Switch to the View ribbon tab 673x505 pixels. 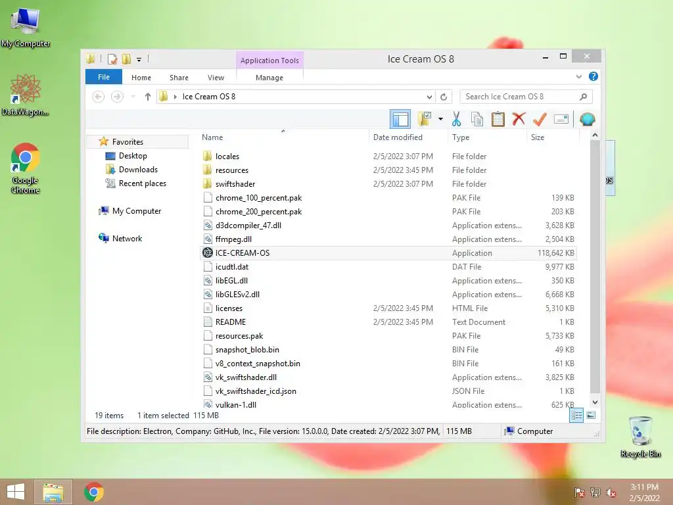click(216, 78)
